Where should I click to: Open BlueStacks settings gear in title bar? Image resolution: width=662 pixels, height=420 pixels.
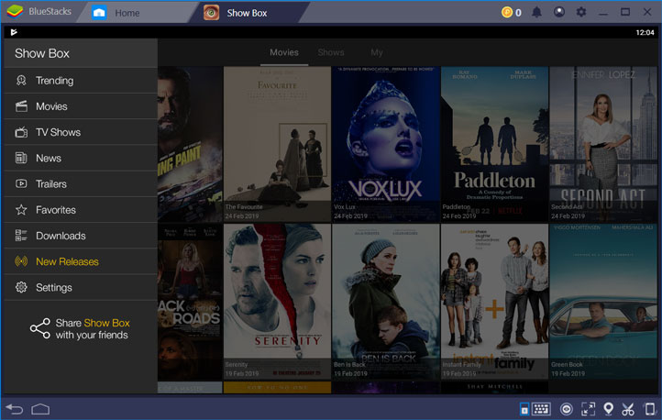(581, 12)
